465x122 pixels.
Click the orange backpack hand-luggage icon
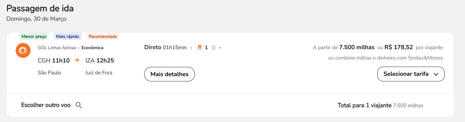click(x=200, y=47)
